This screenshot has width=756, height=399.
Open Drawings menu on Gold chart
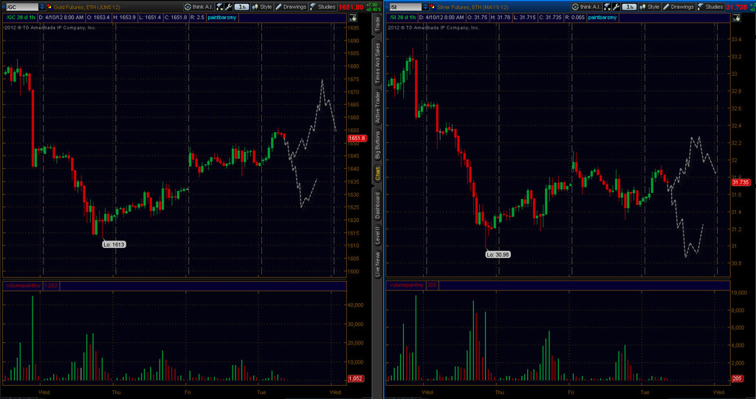point(291,7)
